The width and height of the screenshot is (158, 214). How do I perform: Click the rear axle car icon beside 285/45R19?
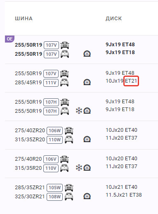[x=64, y=83]
